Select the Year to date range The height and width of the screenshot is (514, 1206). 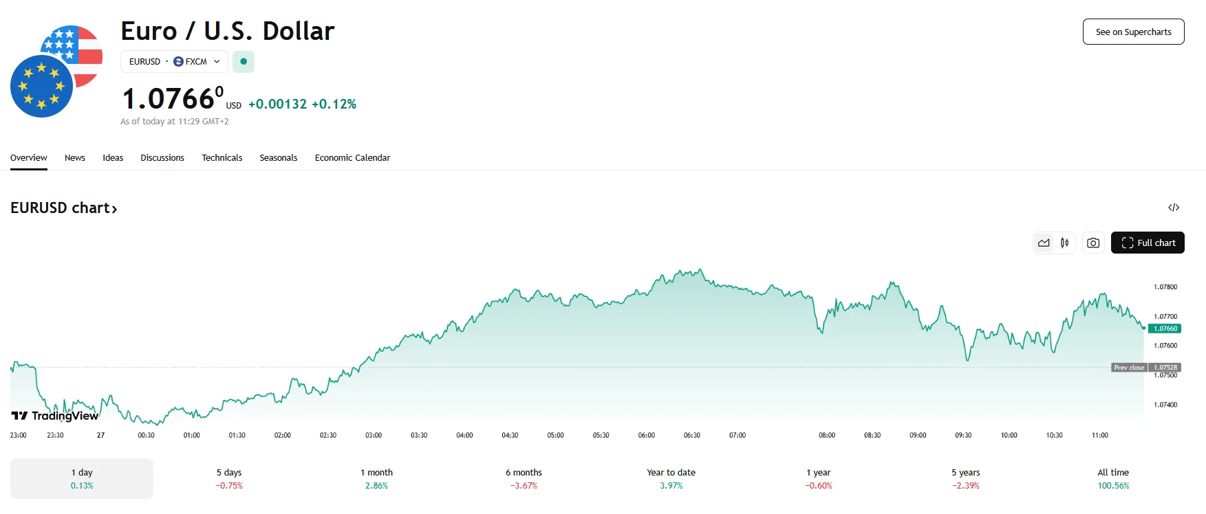tap(671, 478)
